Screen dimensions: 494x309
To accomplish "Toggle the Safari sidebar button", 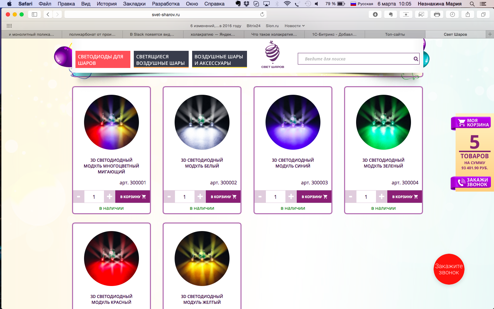I will [34, 14].
